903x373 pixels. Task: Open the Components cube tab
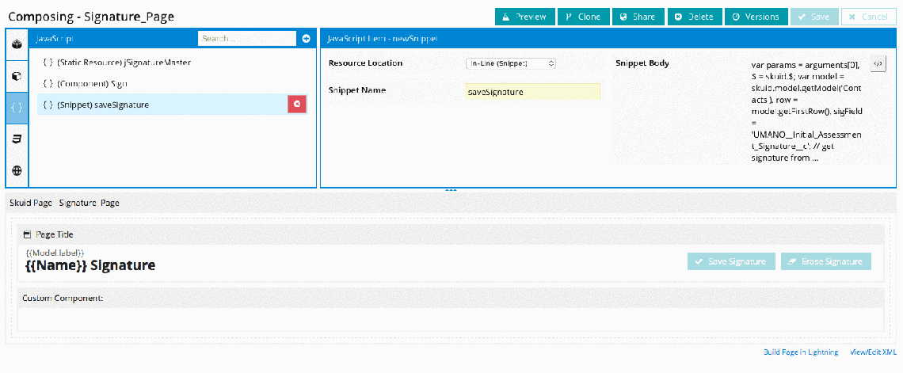17,77
